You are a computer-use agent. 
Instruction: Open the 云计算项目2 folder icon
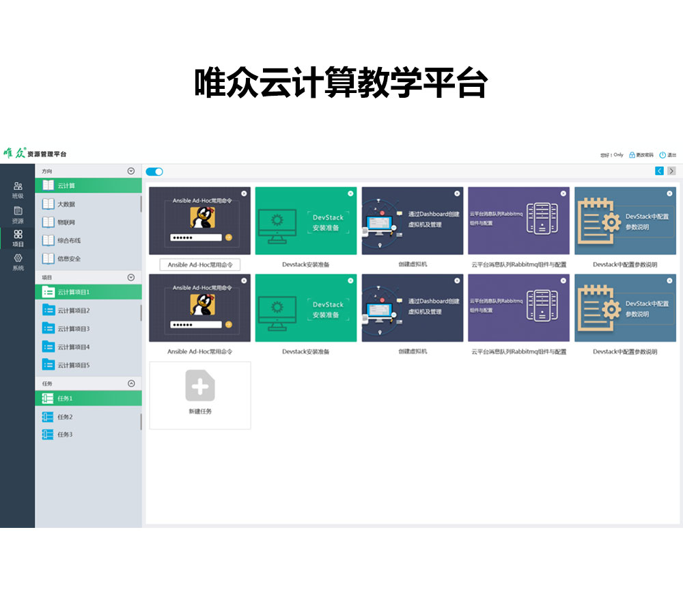point(48,310)
